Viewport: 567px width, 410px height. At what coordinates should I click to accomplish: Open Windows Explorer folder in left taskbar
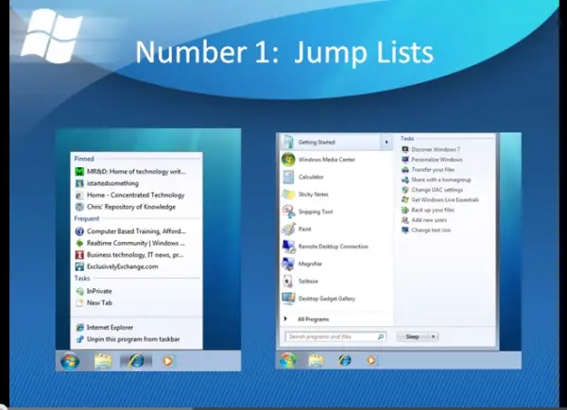coord(103,361)
